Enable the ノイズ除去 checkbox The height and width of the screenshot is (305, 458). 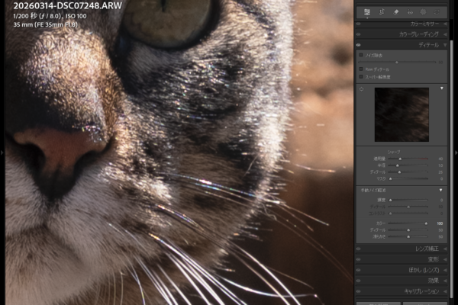click(x=361, y=55)
